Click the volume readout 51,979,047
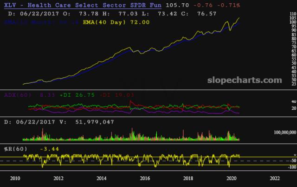This screenshot has height=187, width=297. coord(88,122)
